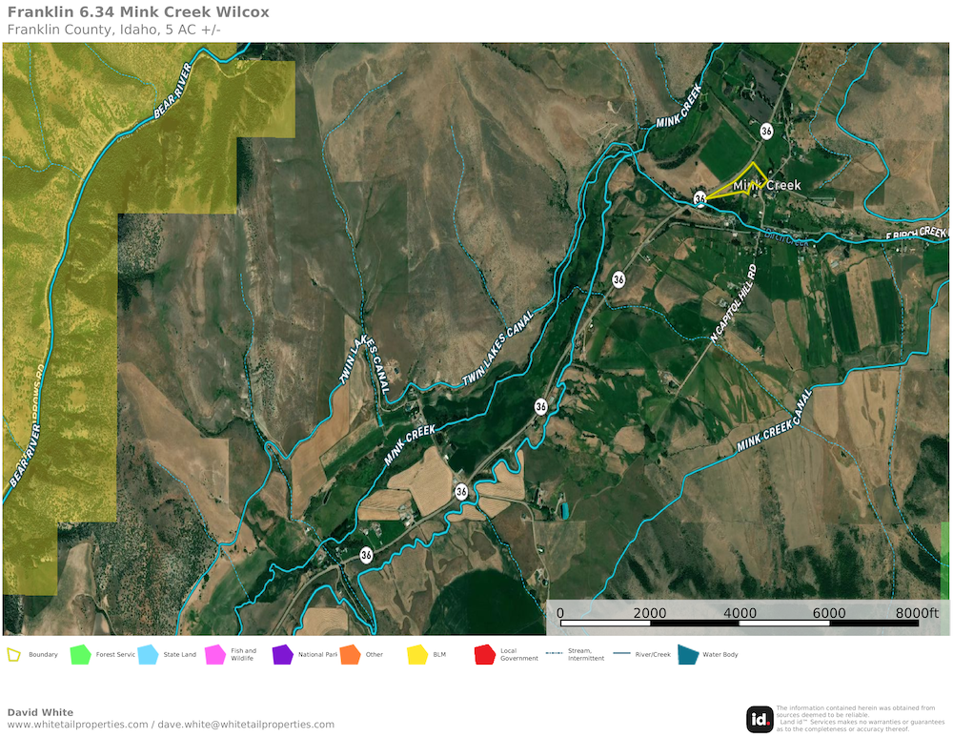
Task: Select the yellow property boundary polygon on map
Action: (x=737, y=181)
